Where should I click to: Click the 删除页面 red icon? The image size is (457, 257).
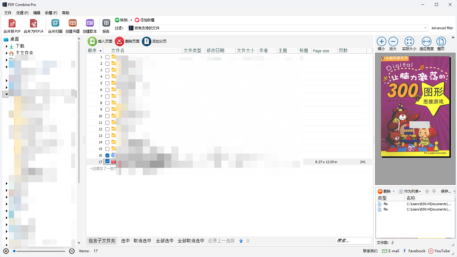pyautogui.click(x=119, y=41)
